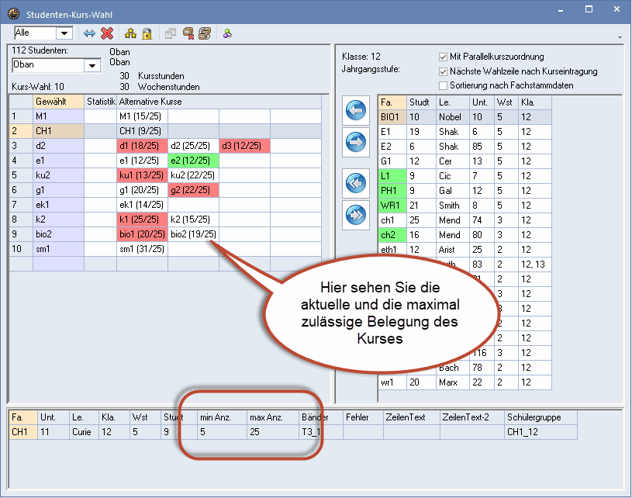Select green L1 row in course list
This screenshot has height=498, width=632.
[x=465, y=176]
